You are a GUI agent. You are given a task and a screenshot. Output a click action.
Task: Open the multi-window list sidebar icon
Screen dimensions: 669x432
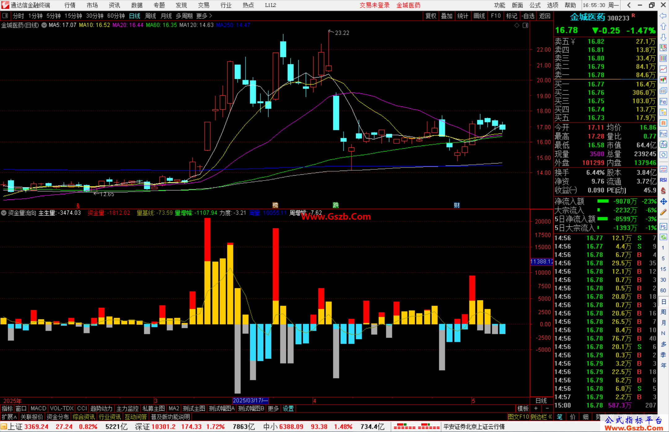coord(663,91)
